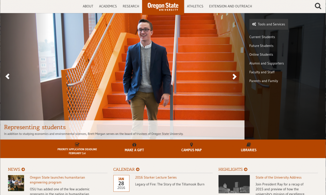Open the Academics menu item
The width and height of the screenshot is (326, 195).
tap(108, 6)
